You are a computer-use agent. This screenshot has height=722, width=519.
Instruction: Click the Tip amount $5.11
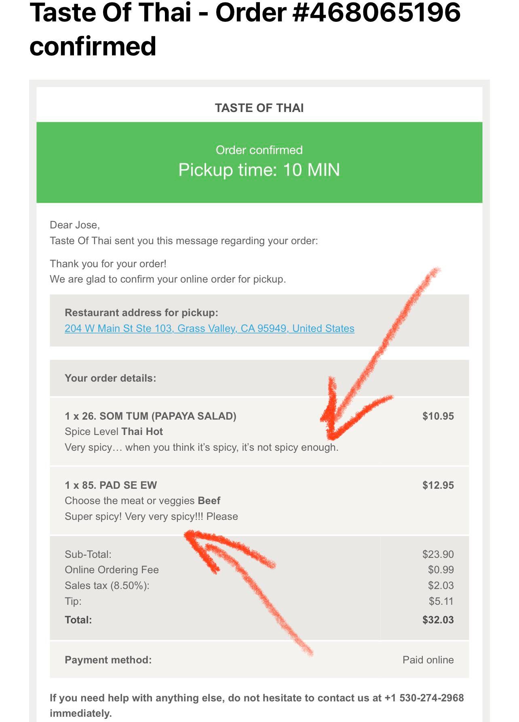[x=441, y=601]
